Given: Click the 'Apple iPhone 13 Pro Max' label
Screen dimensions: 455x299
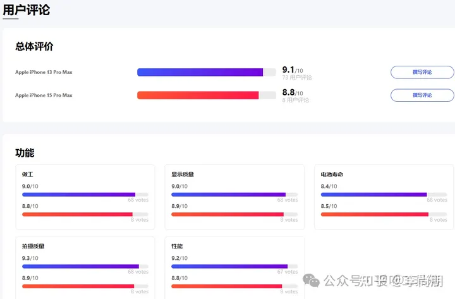Looking at the screenshot, I should click(44, 72).
